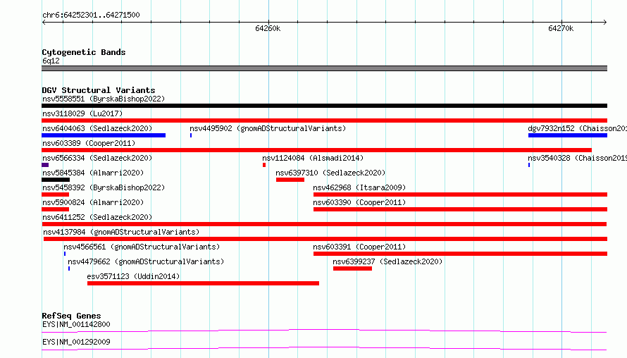The image size is (627, 358).
Task: Select variant nsv6397310 (Sedlazeck2020) label
Action: (x=330, y=173)
